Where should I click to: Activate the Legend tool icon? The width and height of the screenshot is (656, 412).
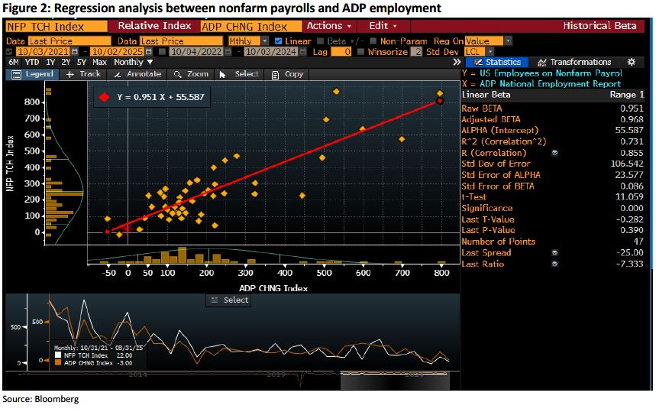tap(15, 74)
